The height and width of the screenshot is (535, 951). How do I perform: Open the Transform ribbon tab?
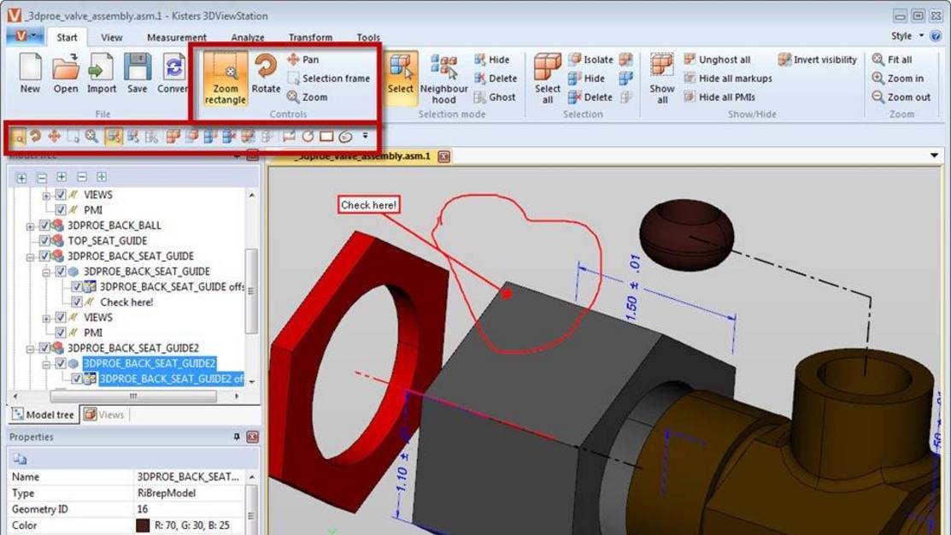pos(310,37)
